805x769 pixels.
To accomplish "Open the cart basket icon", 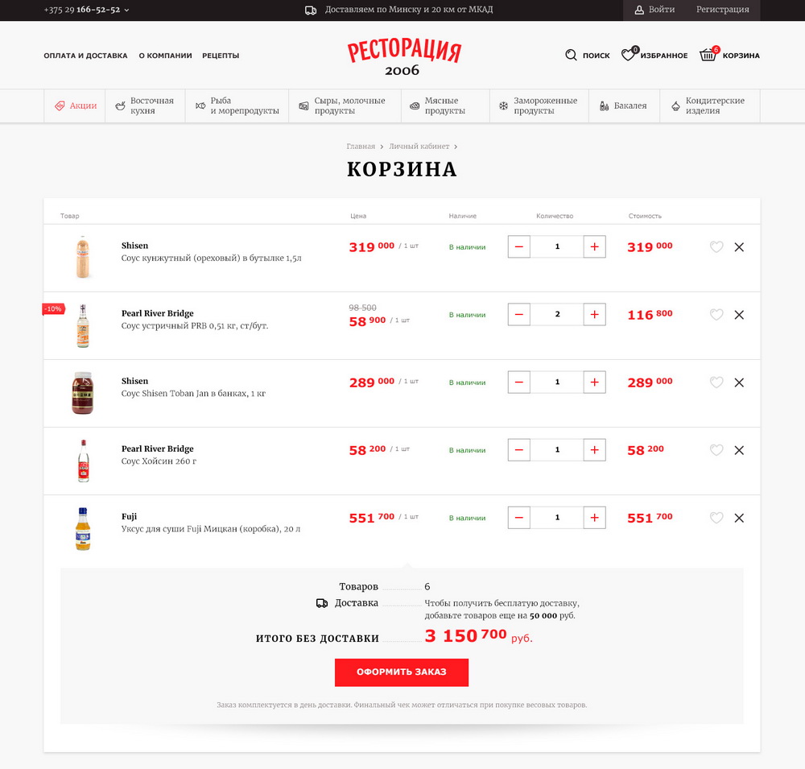I will point(708,54).
